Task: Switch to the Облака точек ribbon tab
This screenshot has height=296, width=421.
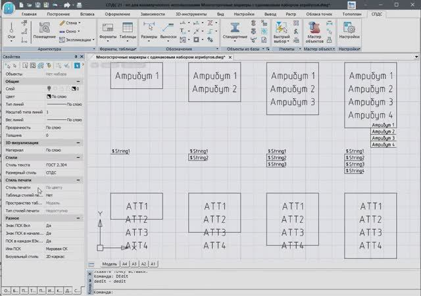Action: point(319,14)
